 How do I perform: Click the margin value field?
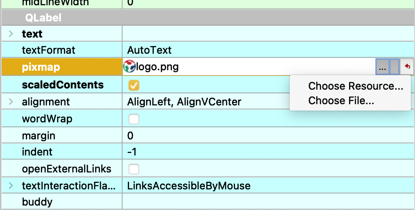click(x=268, y=136)
